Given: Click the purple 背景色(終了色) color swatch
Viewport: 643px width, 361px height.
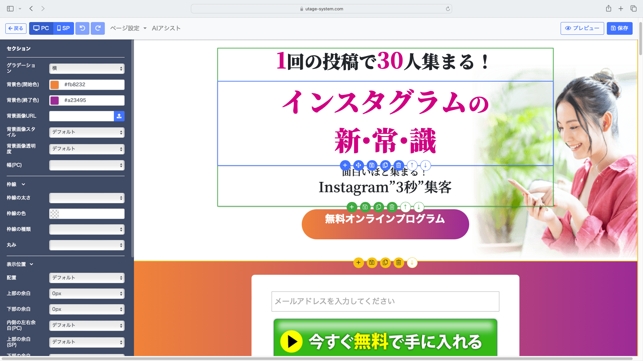Looking at the screenshot, I should tap(55, 100).
